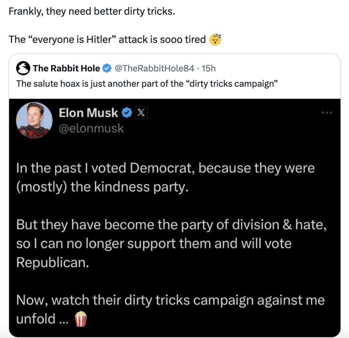Click the X affiliation badge beside Elon Musk
This screenshot has height=338, width=349.
141,112
